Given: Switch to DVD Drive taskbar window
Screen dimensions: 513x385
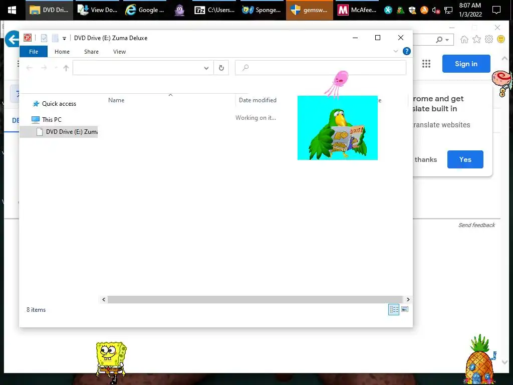Looking at the screenshot, I should [x=49, y=10].
